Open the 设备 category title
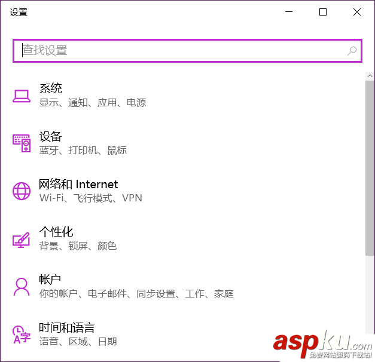 pos(51,136)
